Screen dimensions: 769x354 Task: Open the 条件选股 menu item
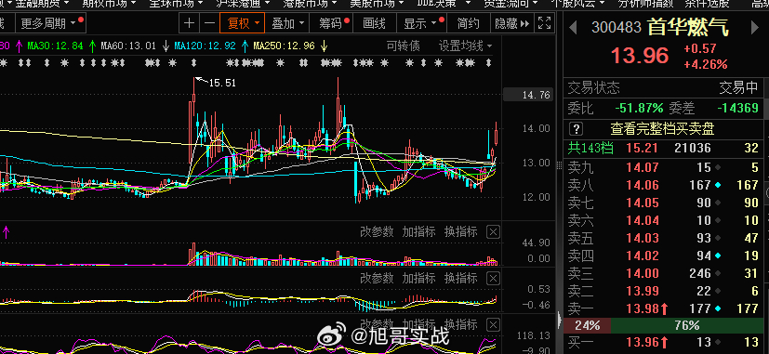(x=708, y=3)
